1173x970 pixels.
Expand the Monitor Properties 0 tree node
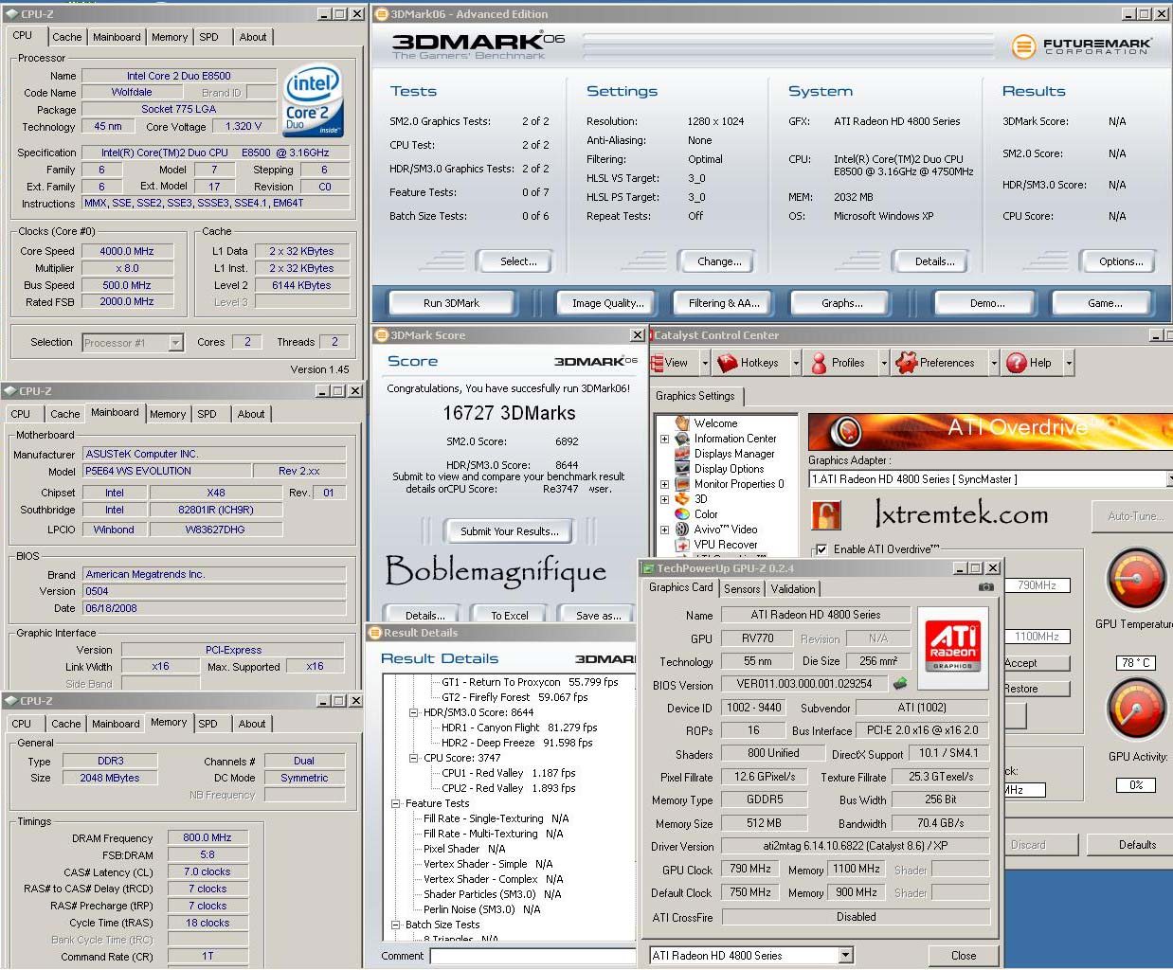pos(664,484)
